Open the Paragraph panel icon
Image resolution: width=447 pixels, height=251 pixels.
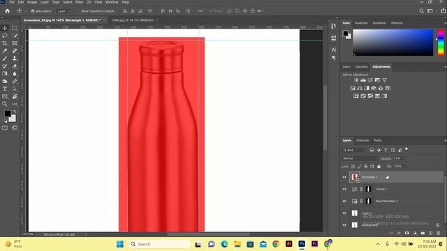(x=334, y=58)
